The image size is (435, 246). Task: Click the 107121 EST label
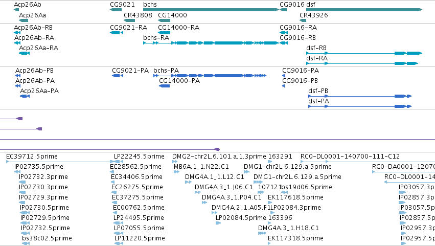(269, 187)
